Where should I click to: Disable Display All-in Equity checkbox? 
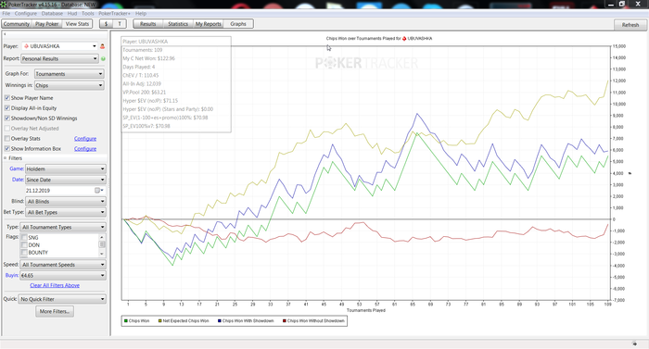[7, 108]
